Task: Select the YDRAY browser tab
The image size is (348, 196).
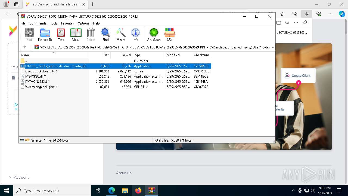Action: (55, 4)
